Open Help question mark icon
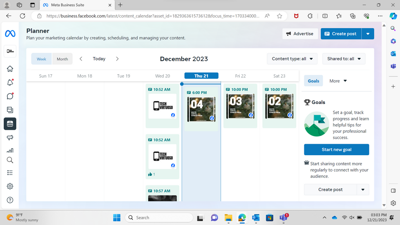The width and height of the screenshot is (400, 225). pos(10,200)
